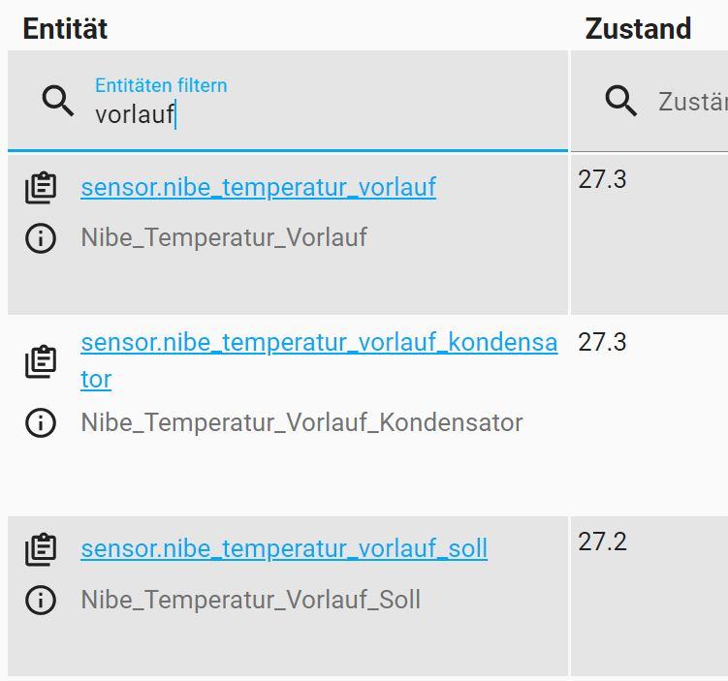
Task: Open sensor.nibe_temperatur_vorlauf_soll link
Action: point(284,548)
